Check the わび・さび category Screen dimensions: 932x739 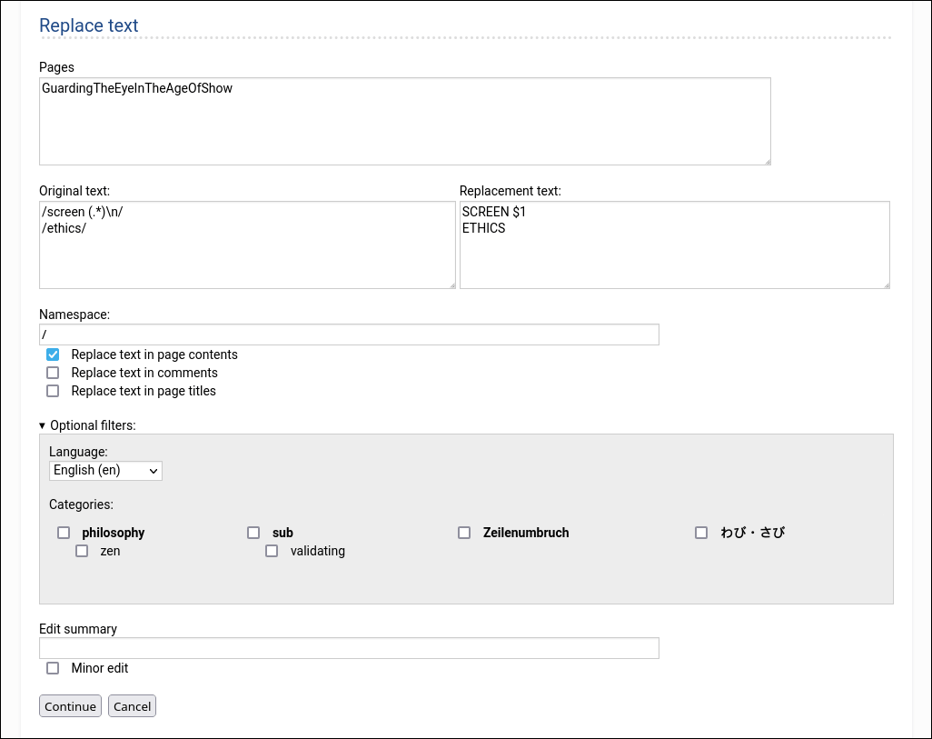pyautogui.click(x=701, y=533)
